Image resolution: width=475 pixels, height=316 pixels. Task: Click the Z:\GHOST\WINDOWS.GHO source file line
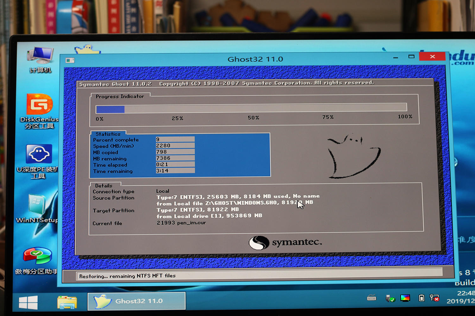click(x=235, y=203)
